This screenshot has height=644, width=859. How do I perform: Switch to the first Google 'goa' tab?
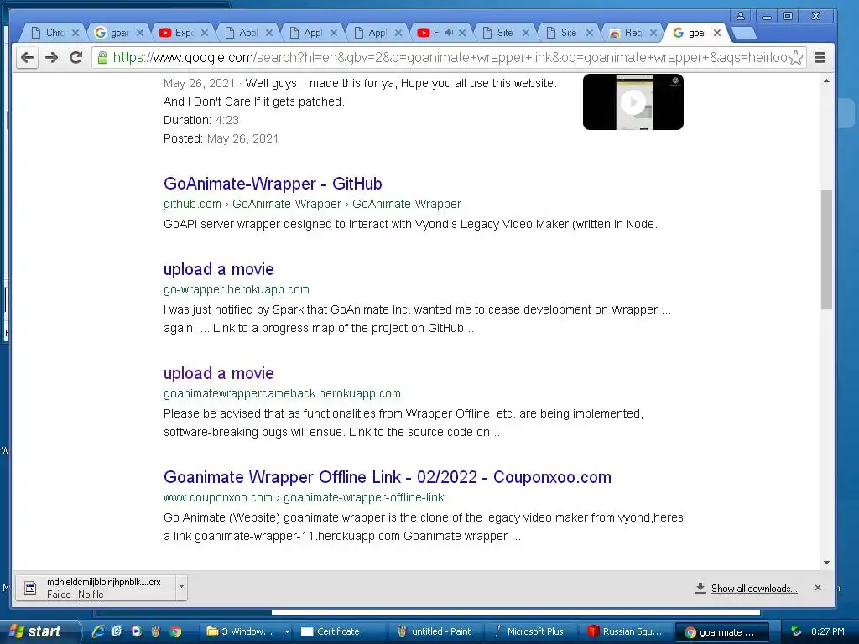(118, 33)
